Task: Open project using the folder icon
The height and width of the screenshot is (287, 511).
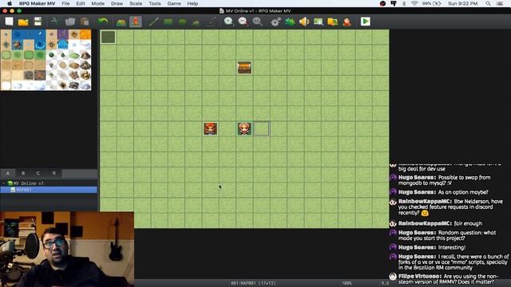Action: [23, 22]
